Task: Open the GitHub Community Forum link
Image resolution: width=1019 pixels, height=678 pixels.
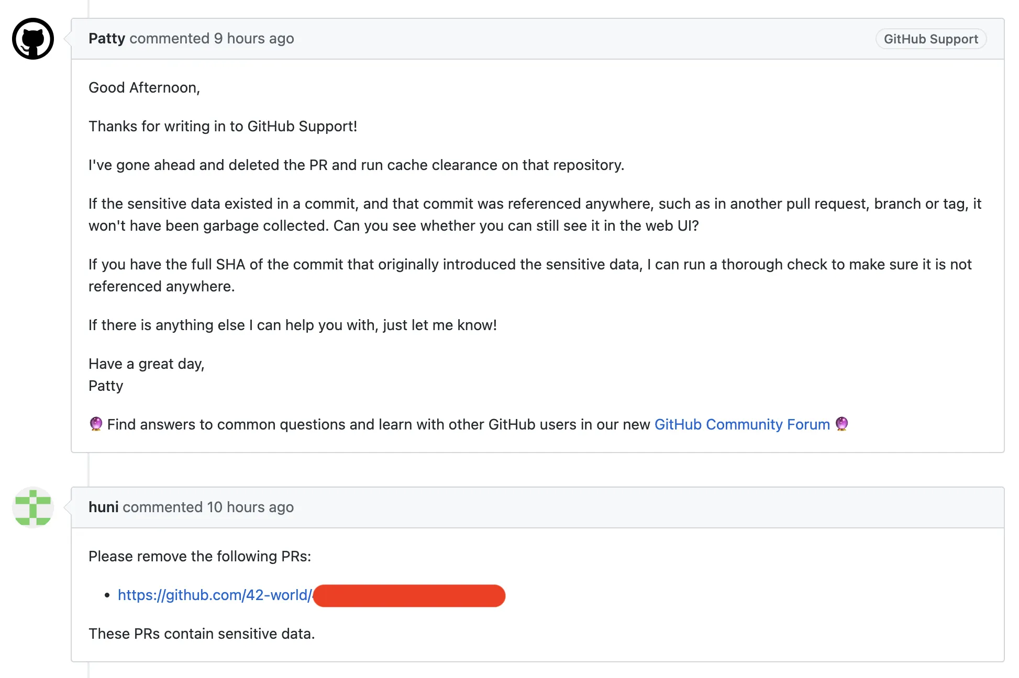Action: point(741,424)
